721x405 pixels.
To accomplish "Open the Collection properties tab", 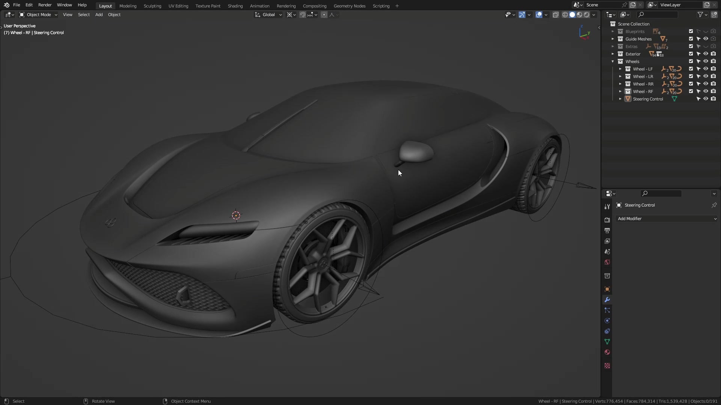I will 607,276.
